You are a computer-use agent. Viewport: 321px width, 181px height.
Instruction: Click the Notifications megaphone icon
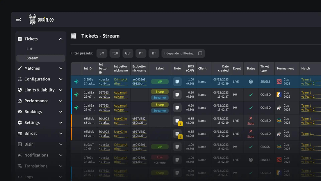click(20, 155)
